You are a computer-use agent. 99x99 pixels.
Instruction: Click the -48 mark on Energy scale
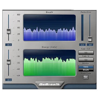click(18, 69)
